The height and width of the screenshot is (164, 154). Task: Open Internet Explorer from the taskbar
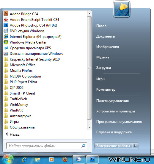pos(24,160)
